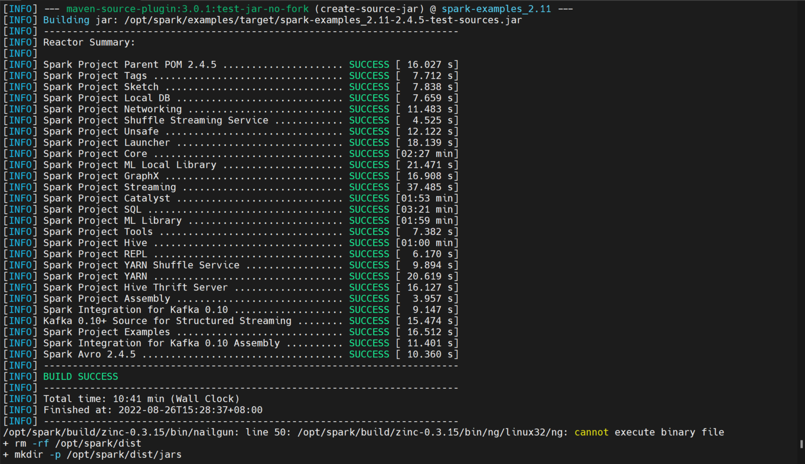Click the 'Building jar:' label
Viewport: 805px width, 464px height.
81,20
